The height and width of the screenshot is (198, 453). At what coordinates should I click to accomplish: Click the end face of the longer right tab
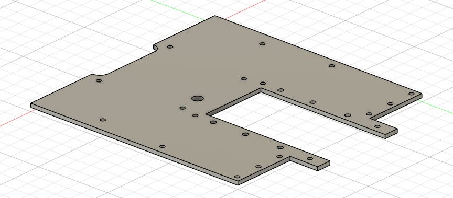click(x=391, y=134)
